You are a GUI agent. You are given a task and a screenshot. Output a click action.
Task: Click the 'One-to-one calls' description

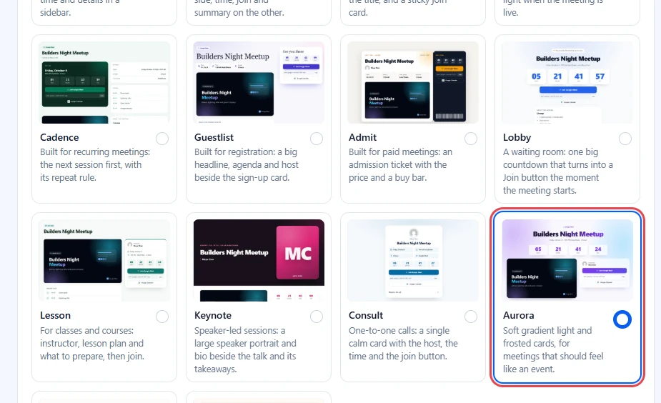point(403,343)
